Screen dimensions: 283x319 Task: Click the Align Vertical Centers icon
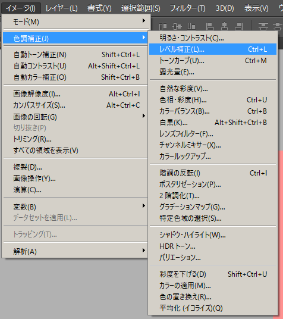pos(177,26)
